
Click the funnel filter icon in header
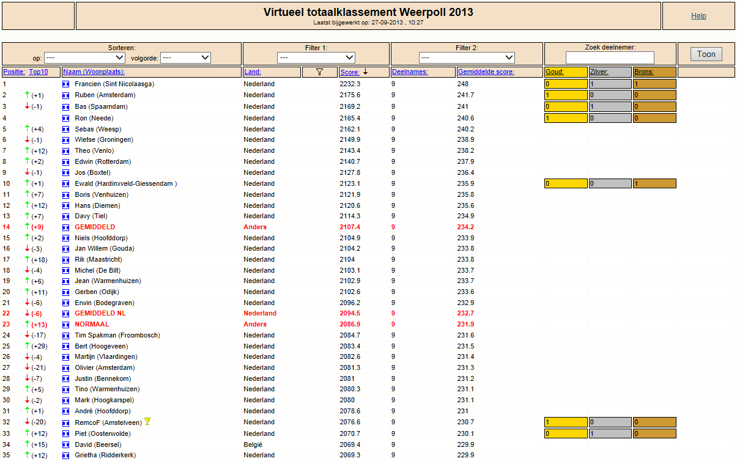(319, 72)
